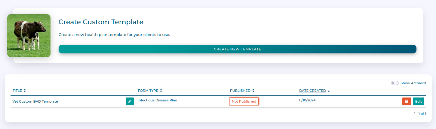Click the Create Custom Template heading
The width and height of the screenshot is (436, 129).
click(101, 22)
